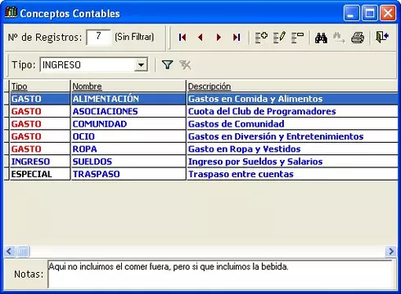Screen dimensions: 401x294
Task: Exit the window with the door icon
Action: [382, 37]
